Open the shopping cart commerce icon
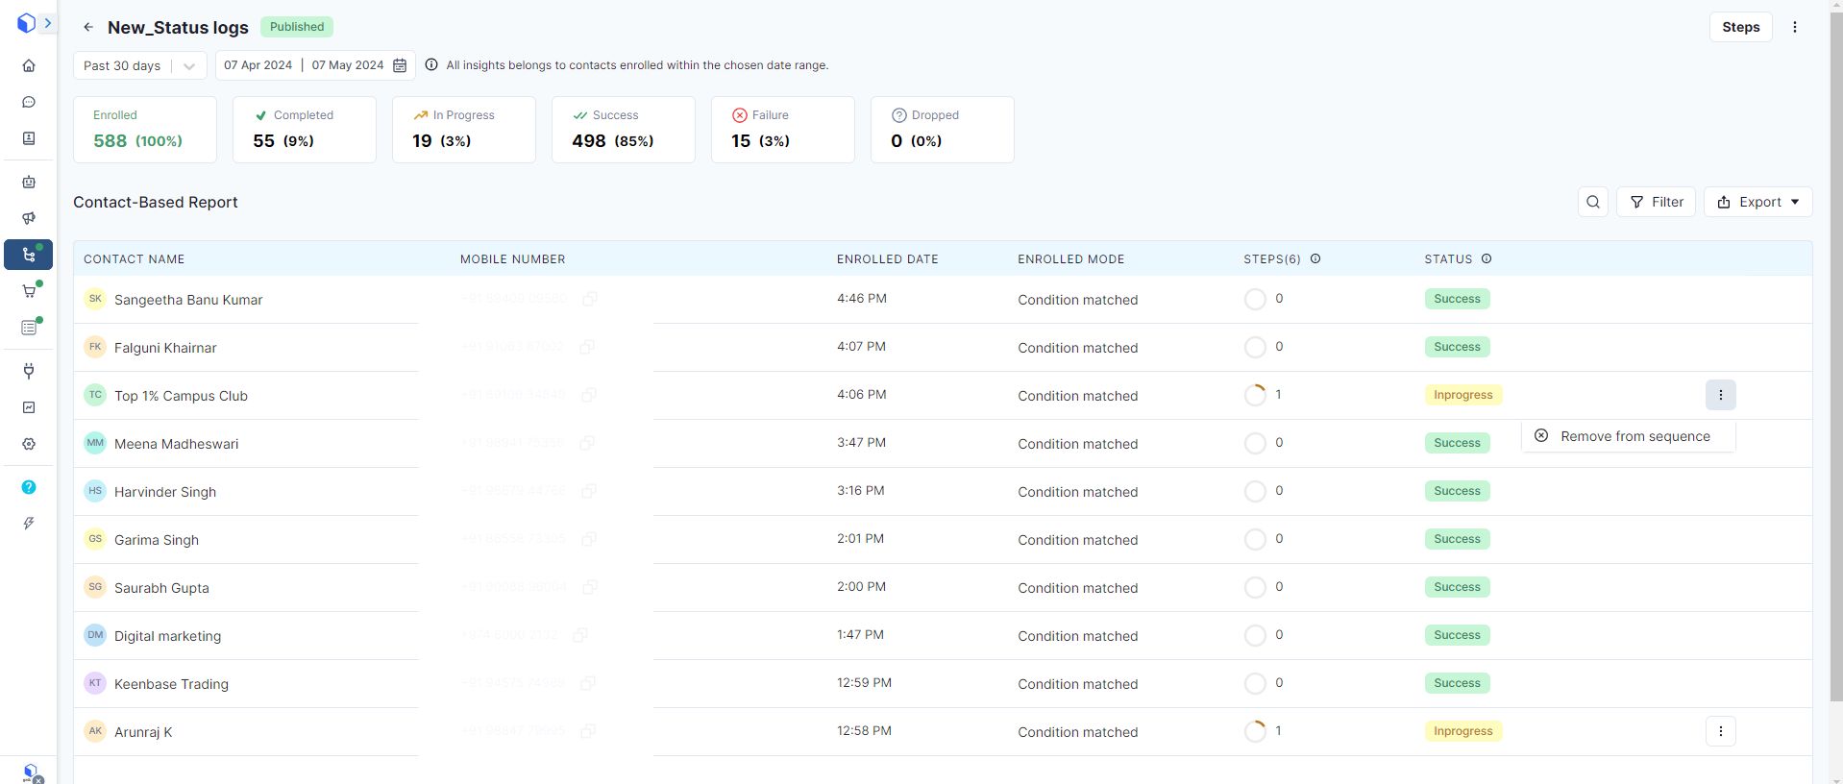Viewport: 1843px width, 784px height. click(x=29, y=291)
